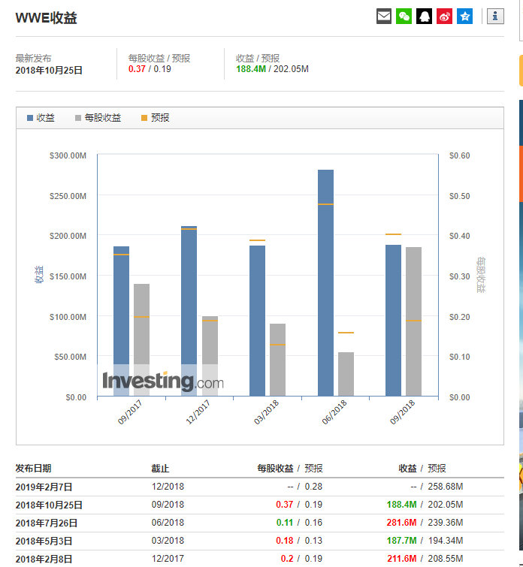Select revenue value 281.6M in table
Image resolution: width=523 pixels, height=567 pixels.
click(401, 523)
